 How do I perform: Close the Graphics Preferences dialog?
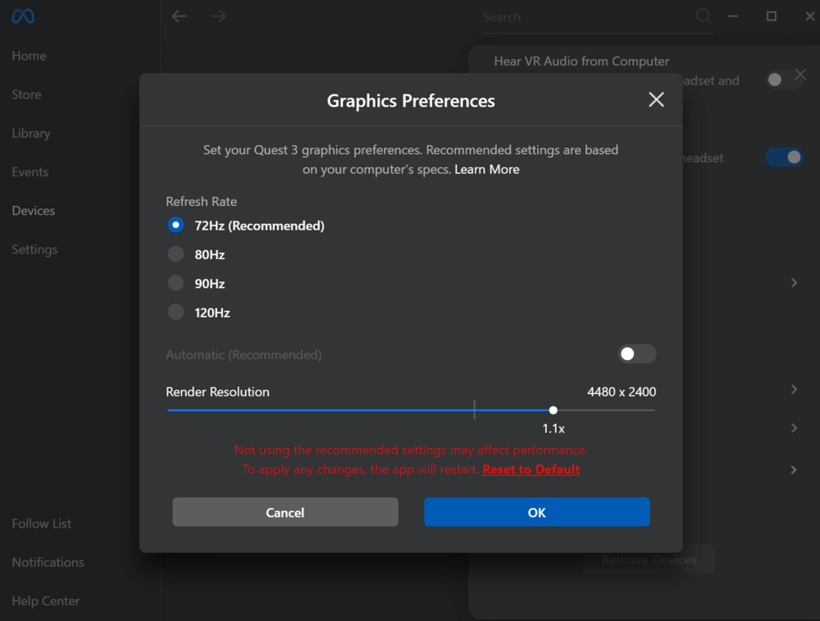[x=656, y=100]
